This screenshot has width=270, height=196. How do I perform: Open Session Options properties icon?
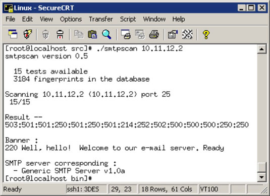click(173, 34)
